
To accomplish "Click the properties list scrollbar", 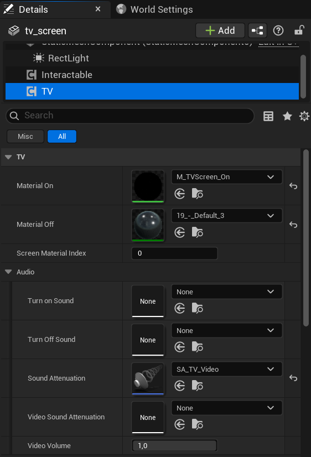I will coord(306,237).
